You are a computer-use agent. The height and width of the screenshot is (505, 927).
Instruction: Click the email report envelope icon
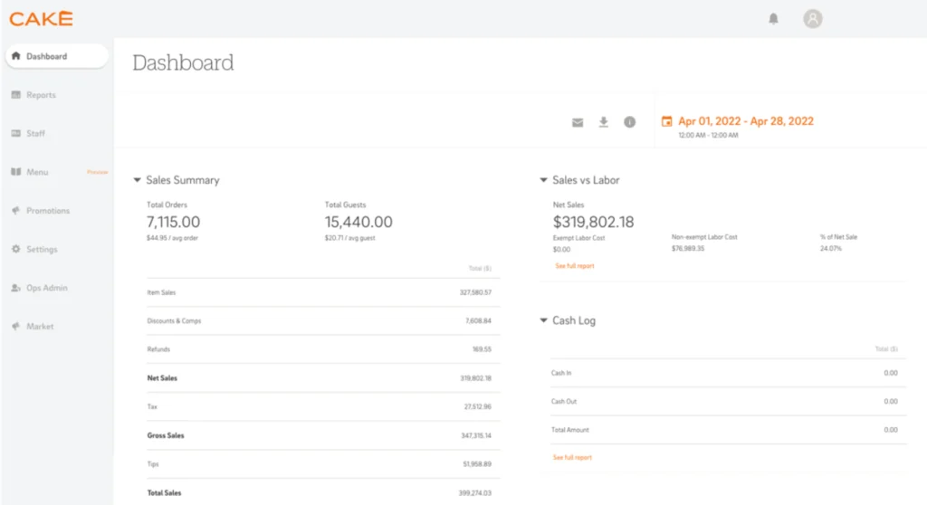(x=578, y=122)
